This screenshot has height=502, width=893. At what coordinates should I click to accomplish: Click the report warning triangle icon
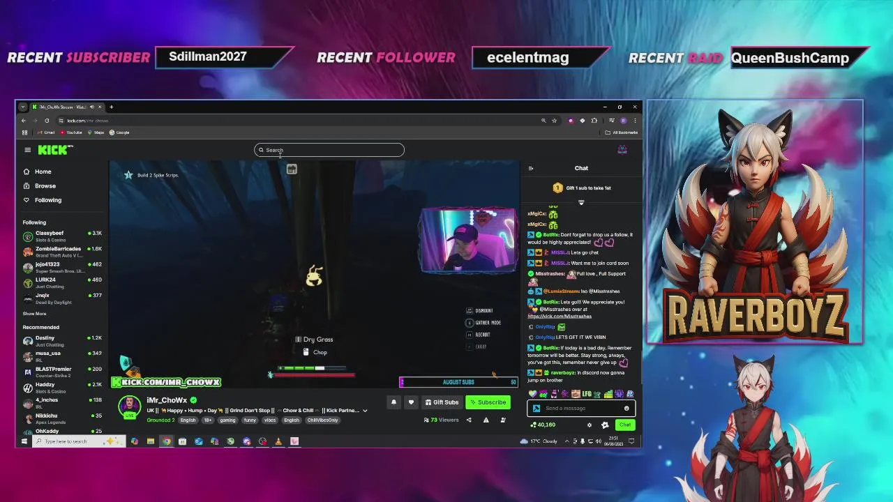pos(486,420)
